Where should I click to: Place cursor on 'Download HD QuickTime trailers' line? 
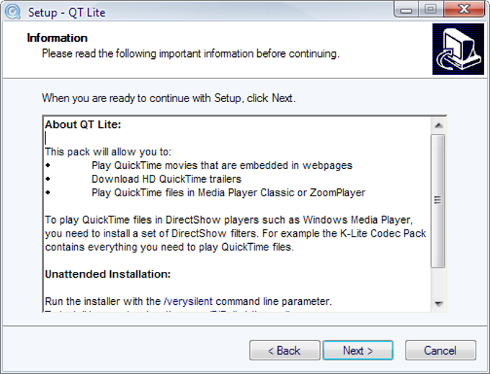pos(166,178)
